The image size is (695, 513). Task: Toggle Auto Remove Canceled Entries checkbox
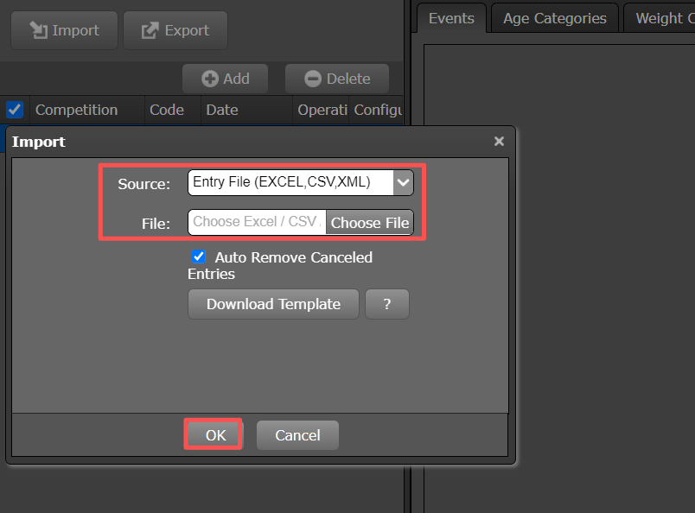(199, 256)
